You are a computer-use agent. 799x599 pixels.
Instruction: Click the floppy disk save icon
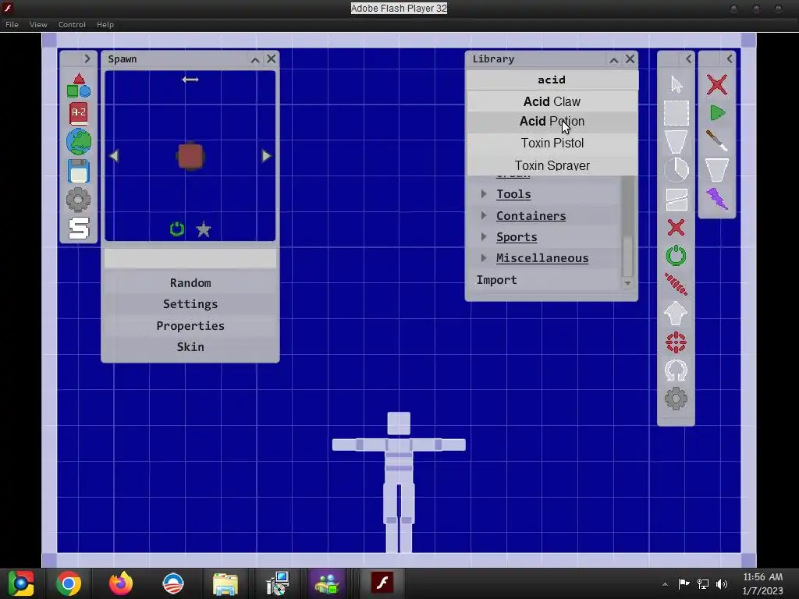[79, 171]
